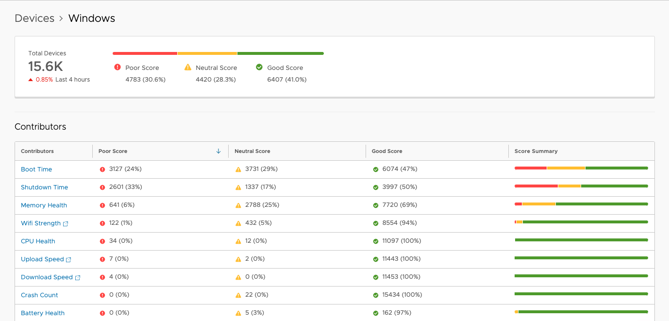The image size is (669, 321).
Task: Click red Poor Score icon in summary
Action: click(117, 68)
